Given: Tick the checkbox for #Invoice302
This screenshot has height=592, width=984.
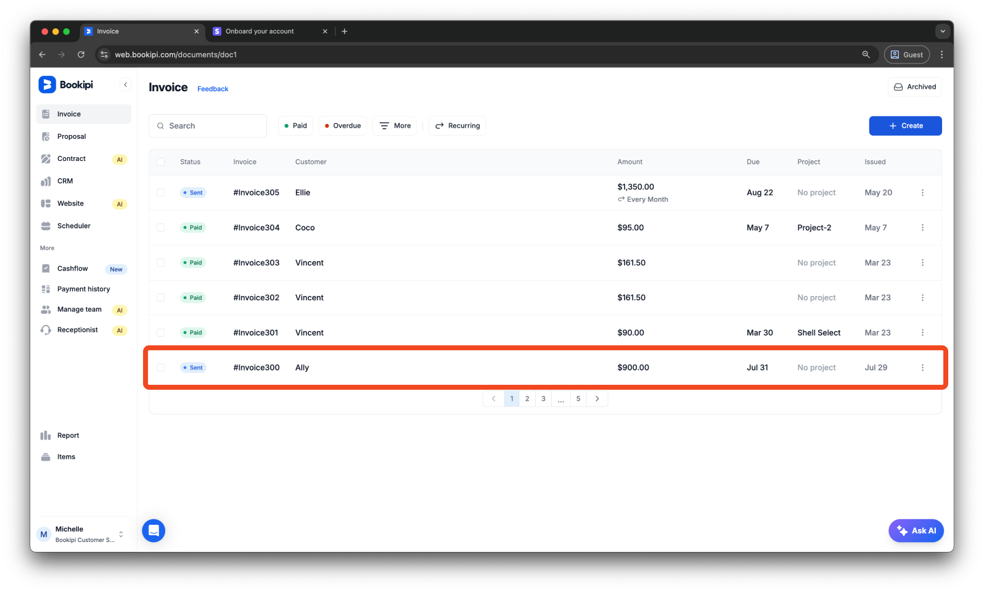Looking at the screenshot, I should (x=160, y=297).
